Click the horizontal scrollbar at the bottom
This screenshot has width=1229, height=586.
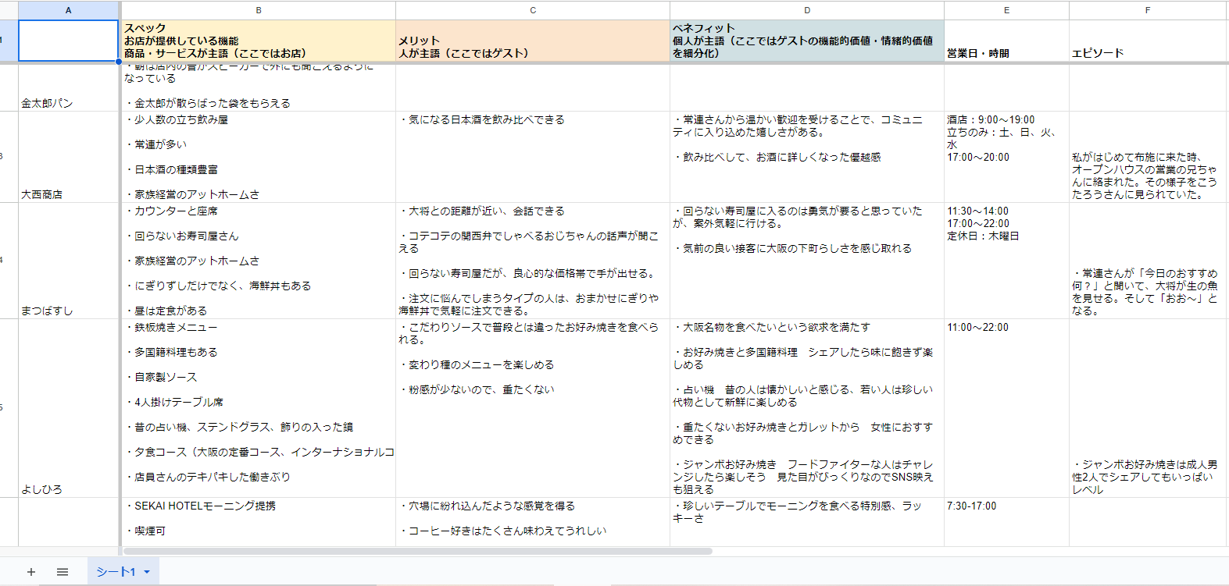pyautogui.click(x=417, y=551)
